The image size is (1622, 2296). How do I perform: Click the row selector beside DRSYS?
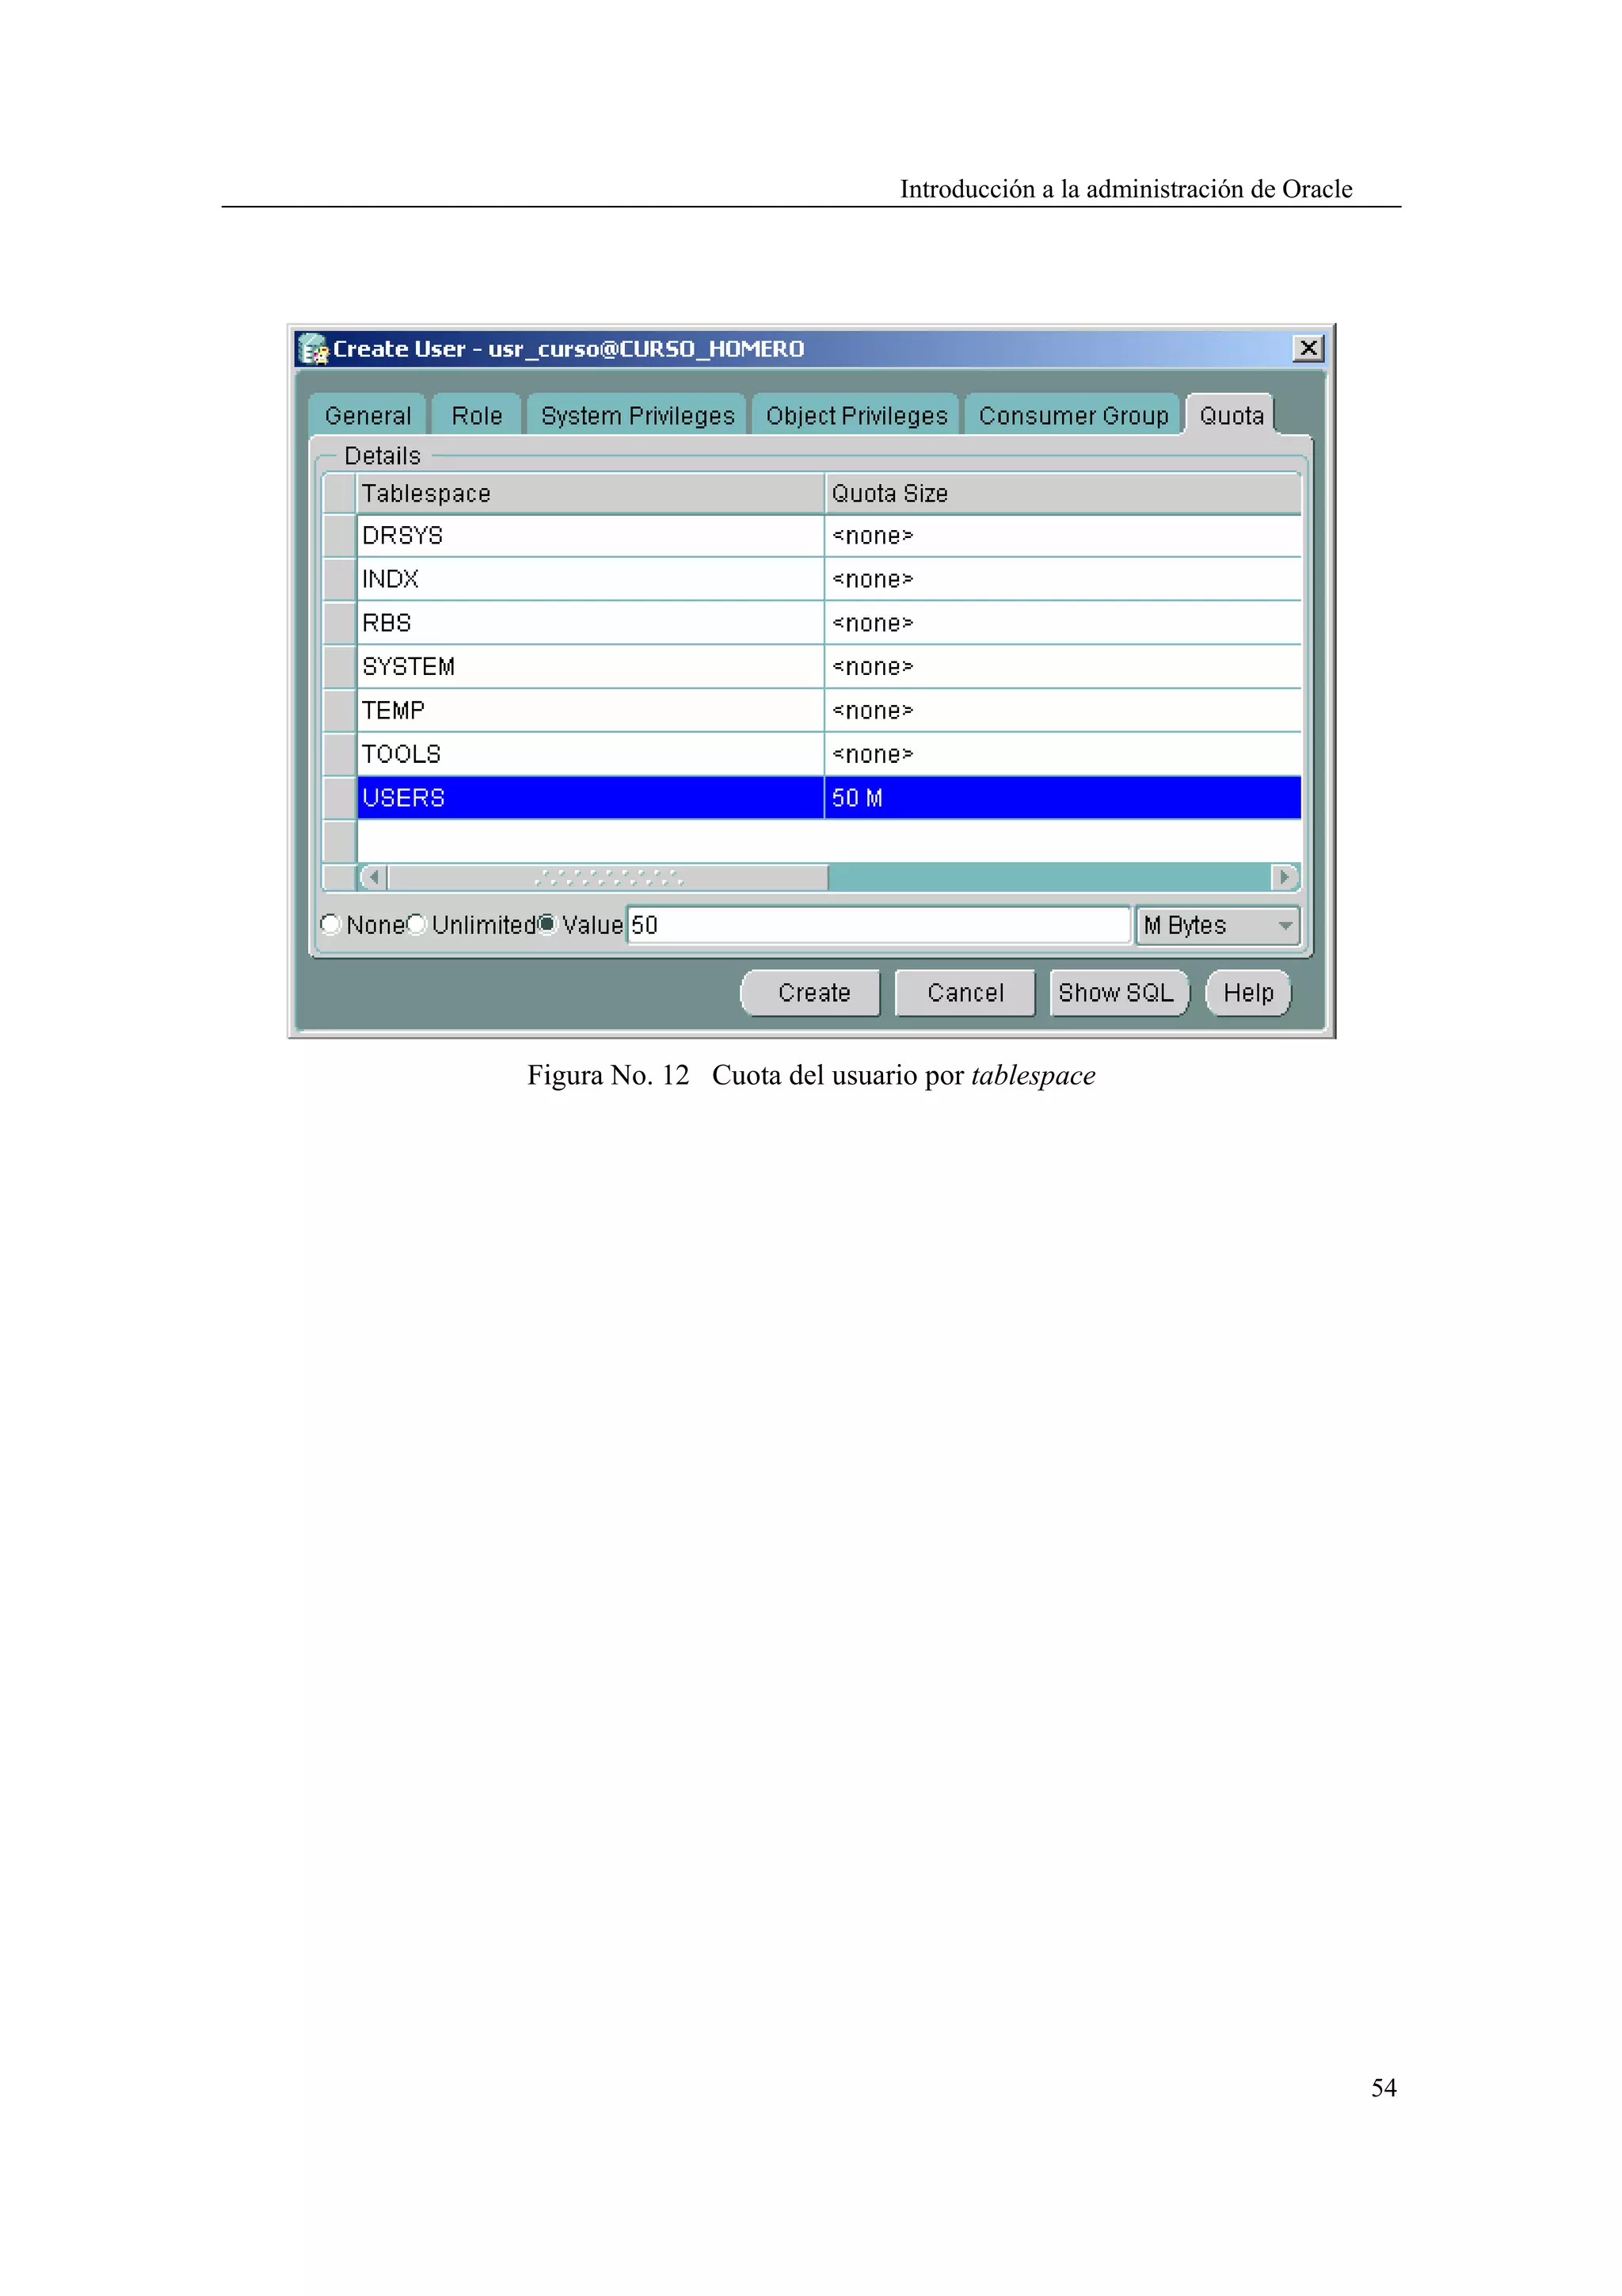[x=340, y=536]
